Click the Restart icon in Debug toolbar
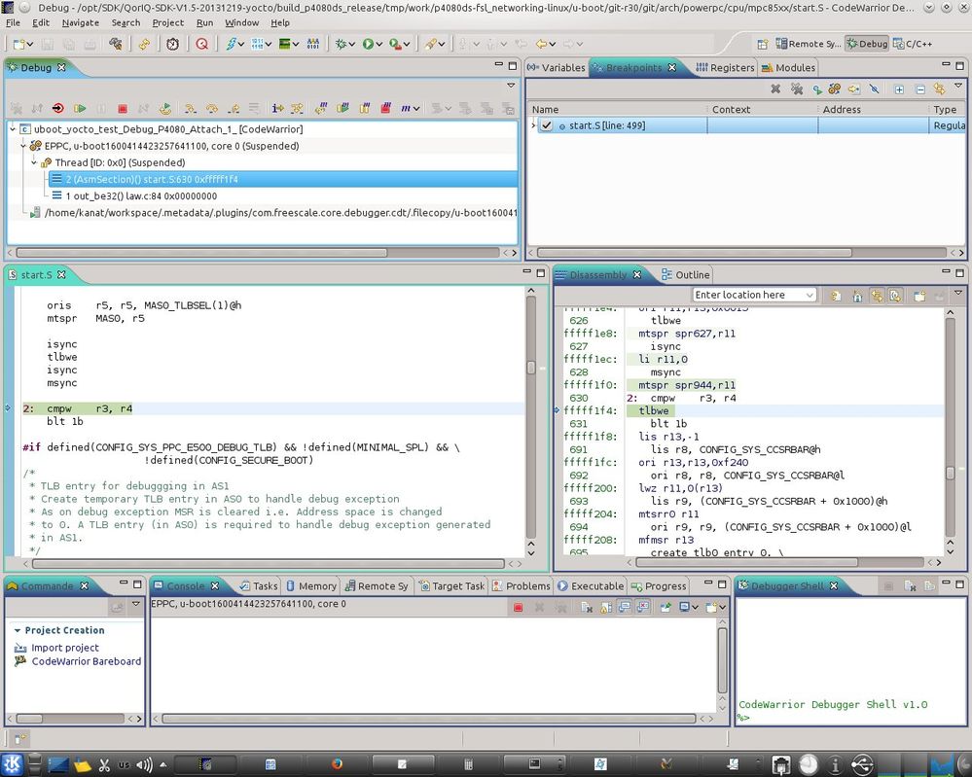 pyautogui.click(x=165, y=109)
